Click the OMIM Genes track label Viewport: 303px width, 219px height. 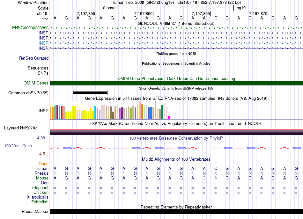coord(36,83)
